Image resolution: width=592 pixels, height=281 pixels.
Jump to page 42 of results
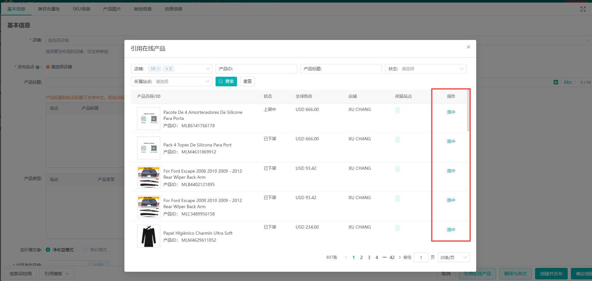(392, 257)
